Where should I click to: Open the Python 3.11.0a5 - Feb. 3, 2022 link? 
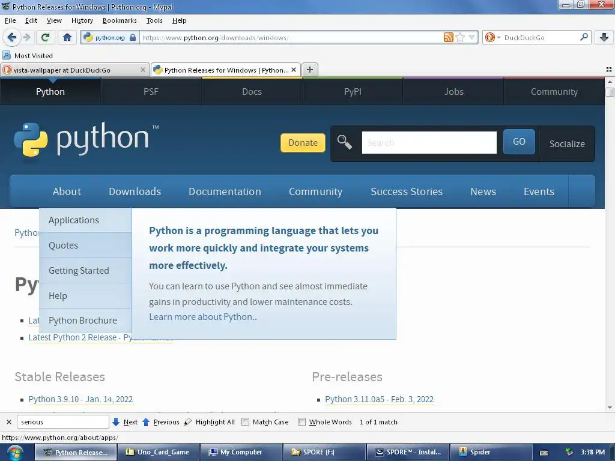click(380, 399)
